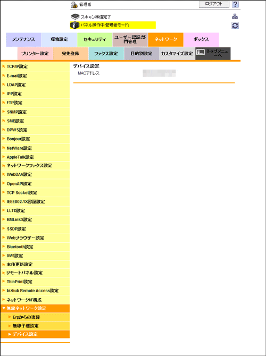Screen dimensions: 266x356
Task: Open ネットワークファクス設定 in sidebar
Action: [x=35, y=166]
